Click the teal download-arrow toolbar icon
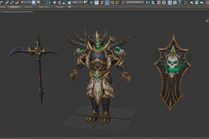The width and height of the screenshot is (209, 139). (x=180, y=2)
